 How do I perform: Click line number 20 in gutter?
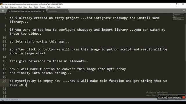coord(4,81)
